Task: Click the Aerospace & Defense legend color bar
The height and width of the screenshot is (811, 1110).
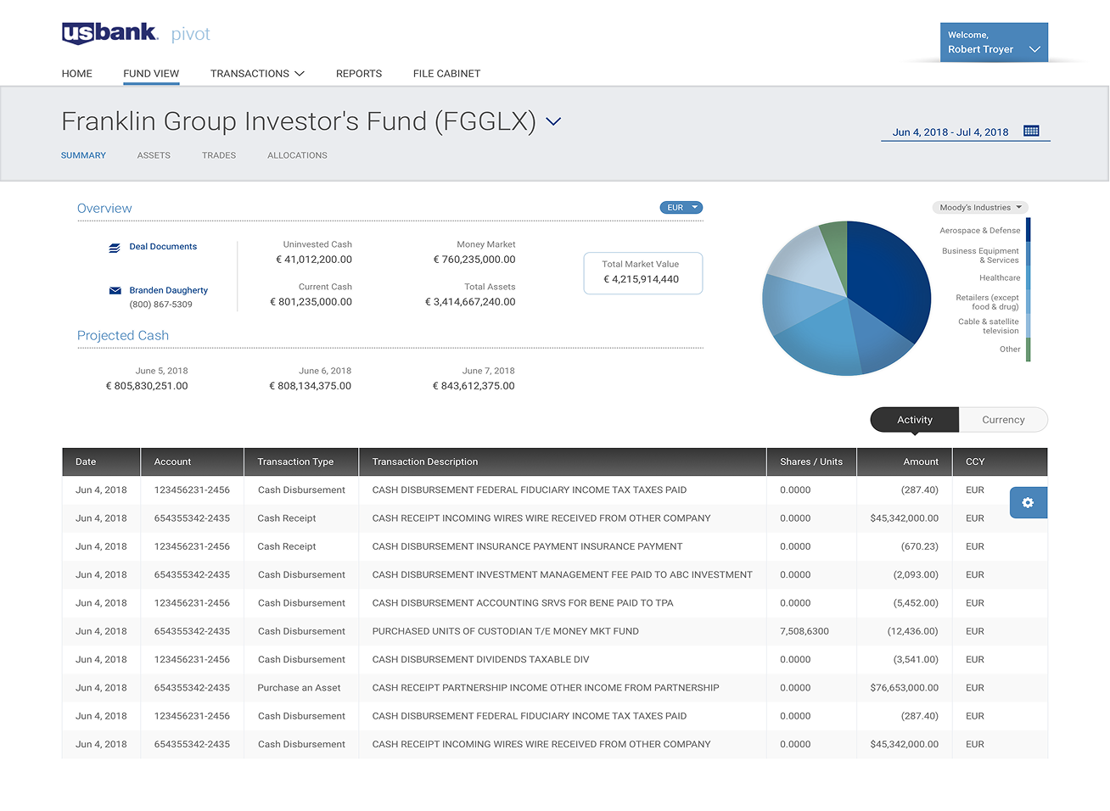Action: pos(1028,230)
